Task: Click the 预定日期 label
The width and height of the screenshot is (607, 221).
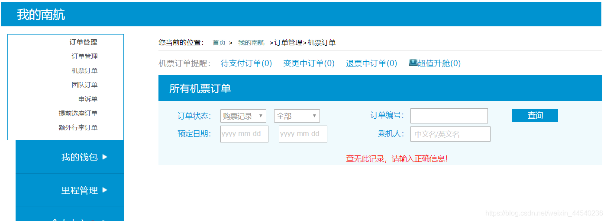Action: tap(194, 134)
